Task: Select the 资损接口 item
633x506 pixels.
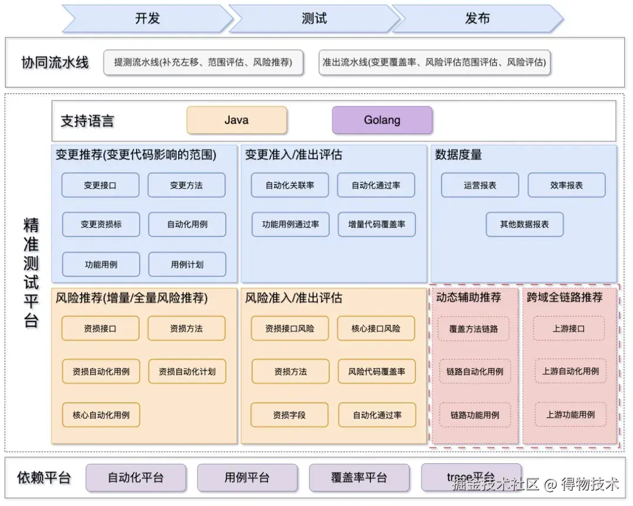Action: (x=100, y=328)
